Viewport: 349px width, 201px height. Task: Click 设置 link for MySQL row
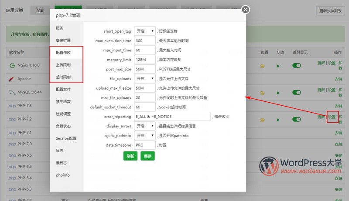[x=332, y=90]
